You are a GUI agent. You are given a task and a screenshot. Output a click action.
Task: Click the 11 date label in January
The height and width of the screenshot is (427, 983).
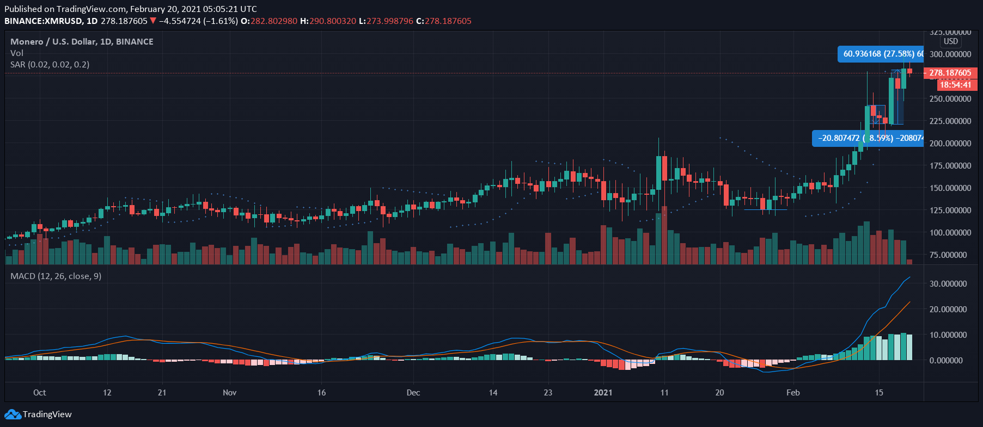[664, 393]
